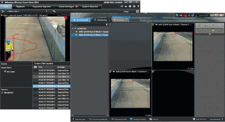The width and height of the screenshot is (225, 122).
Task: Click the red alarm icon in Security Desk tray
Action: 185,15
